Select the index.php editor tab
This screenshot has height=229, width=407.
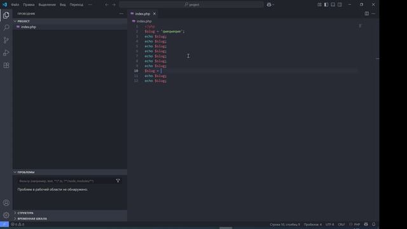pos(142,14)
